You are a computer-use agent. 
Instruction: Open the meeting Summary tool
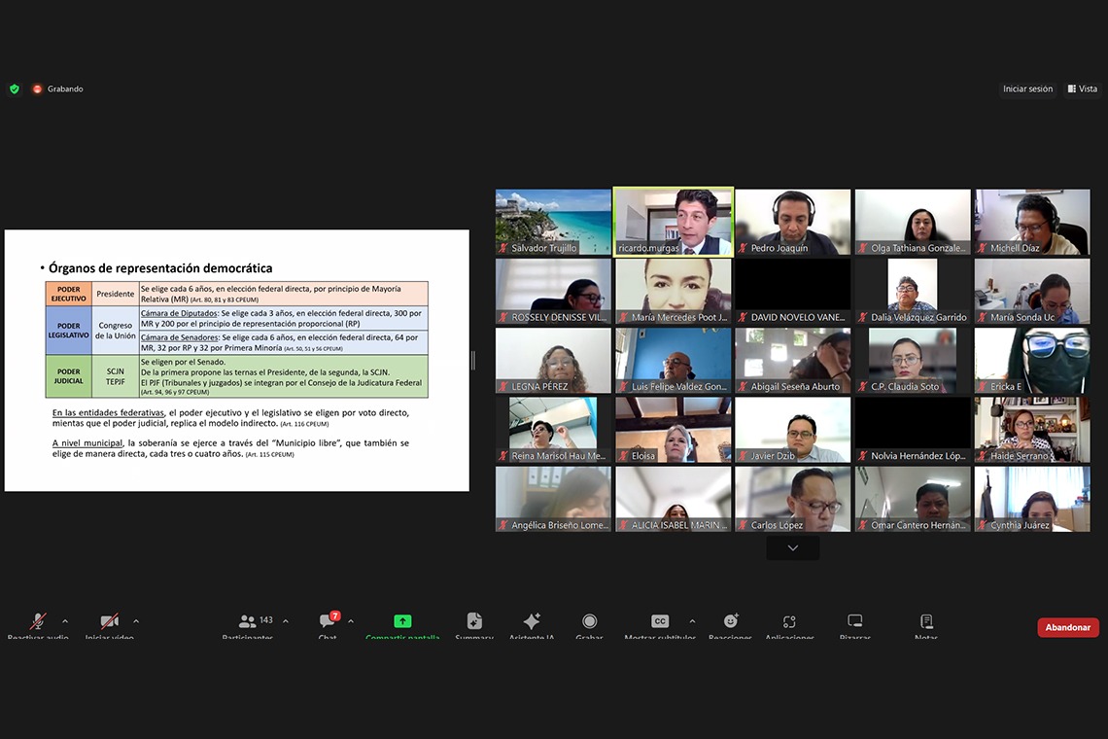point(474,622)
